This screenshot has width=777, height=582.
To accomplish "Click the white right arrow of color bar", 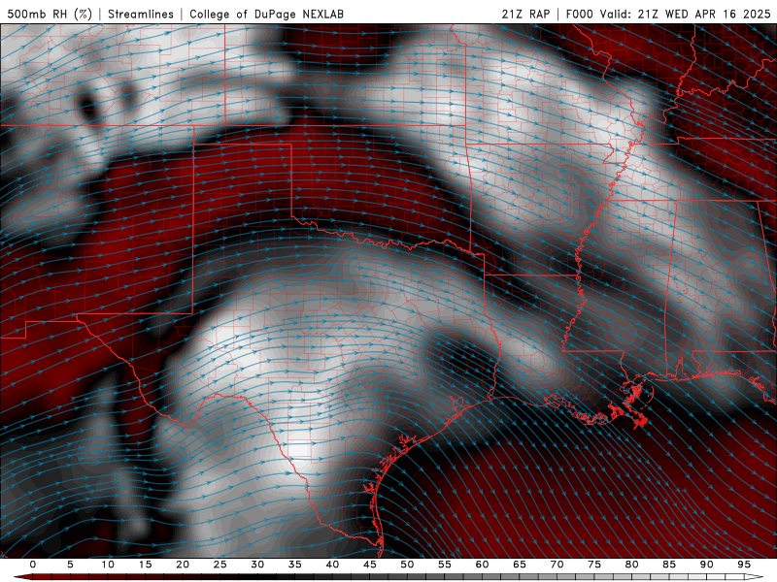I will click(754, 577).
